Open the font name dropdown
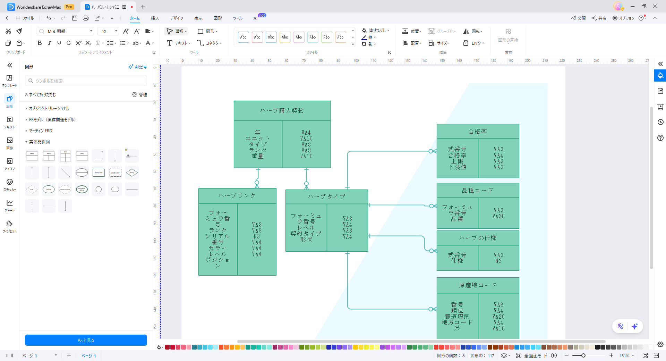Screen dimensions: 666x361 (91, 31)
